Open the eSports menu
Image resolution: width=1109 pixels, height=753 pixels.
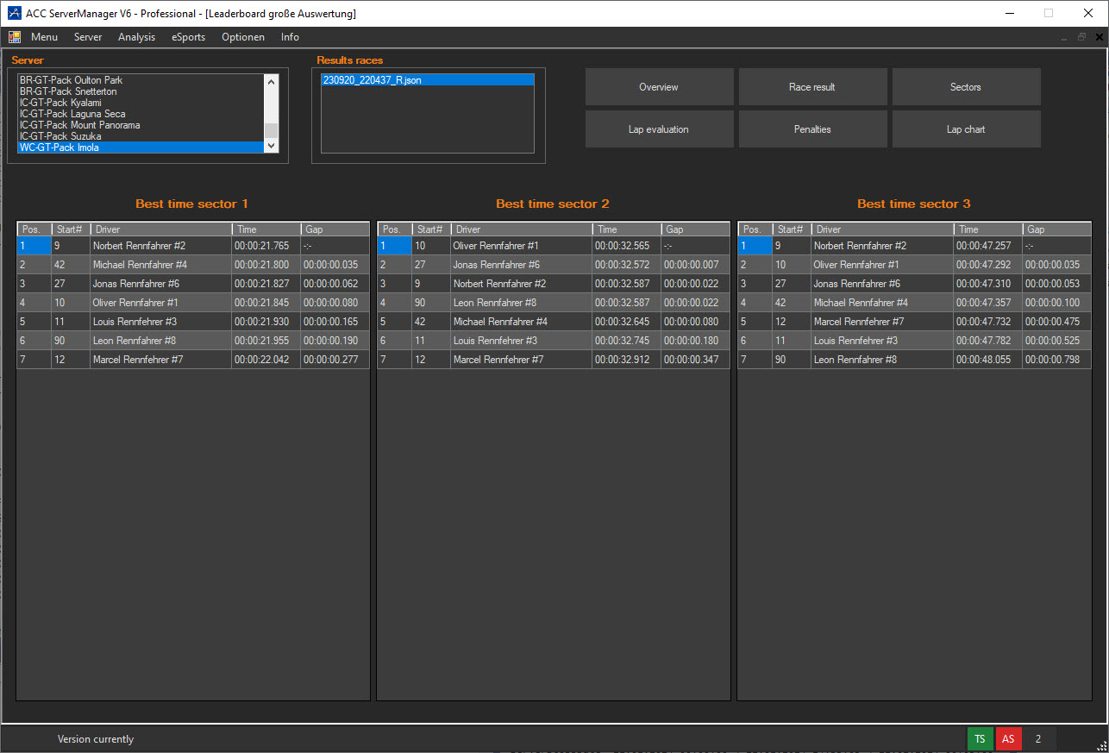pyautogui.click(x=188, y=37)
